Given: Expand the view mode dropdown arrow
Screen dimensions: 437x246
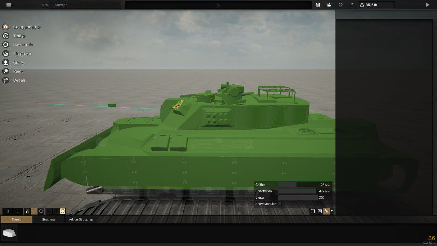Looking at the screenshot, I should click(x=331, y=211).
